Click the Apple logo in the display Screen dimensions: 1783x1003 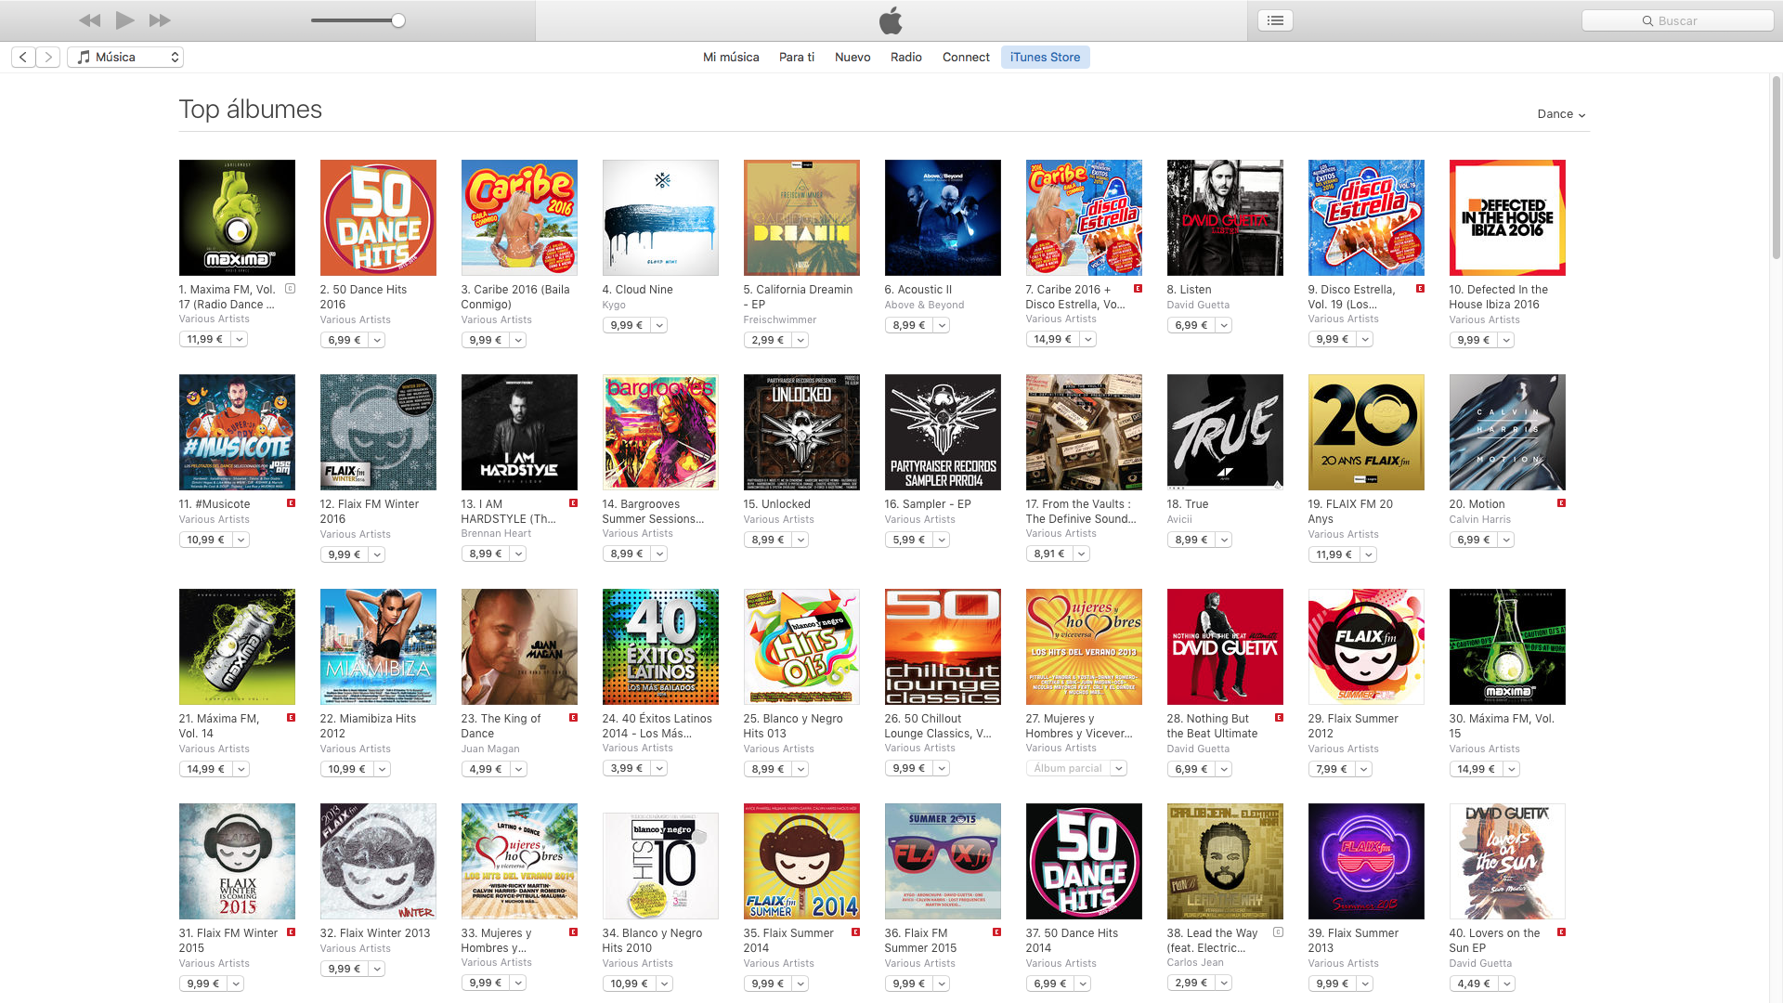click(x=891, y=20)
